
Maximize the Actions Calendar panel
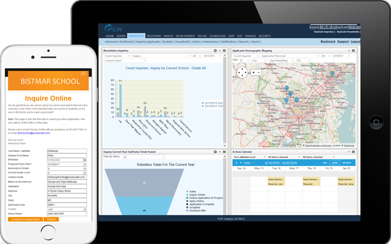click(x=353, y=152)
